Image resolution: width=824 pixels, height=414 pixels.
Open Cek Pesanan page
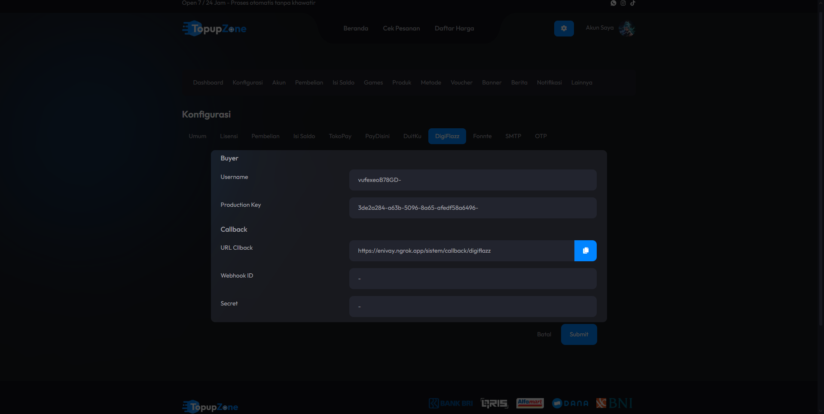tap(401, 28)
